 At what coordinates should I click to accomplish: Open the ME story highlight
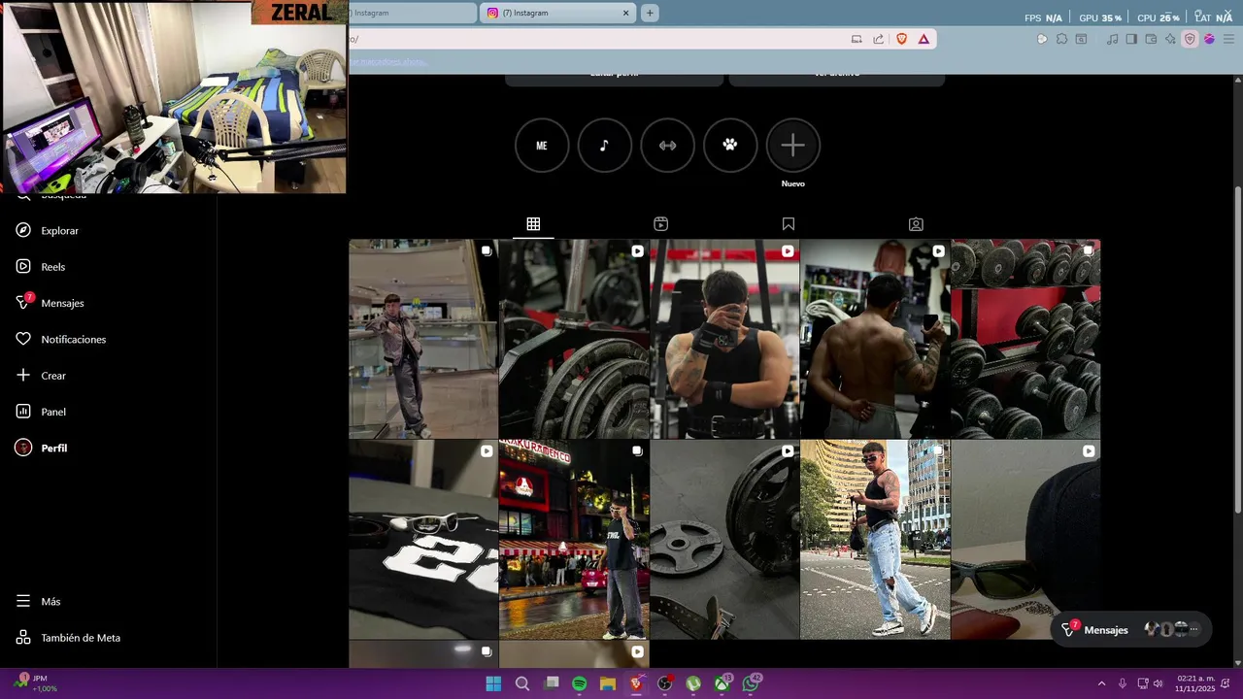(x=542, y=146)
